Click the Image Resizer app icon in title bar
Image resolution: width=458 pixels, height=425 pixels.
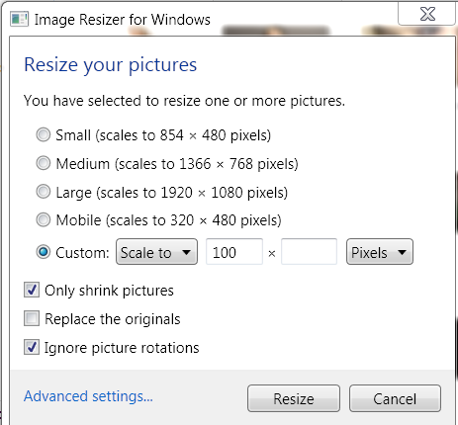pyautogui.click(x=19, y=19)
